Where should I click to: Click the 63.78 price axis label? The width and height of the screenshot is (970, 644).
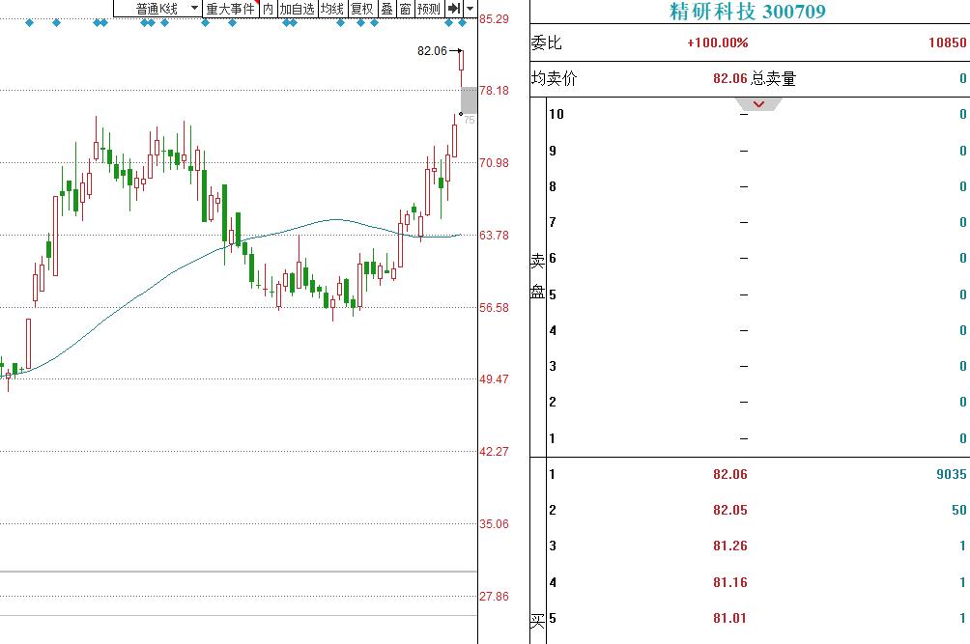click(495, 236)
